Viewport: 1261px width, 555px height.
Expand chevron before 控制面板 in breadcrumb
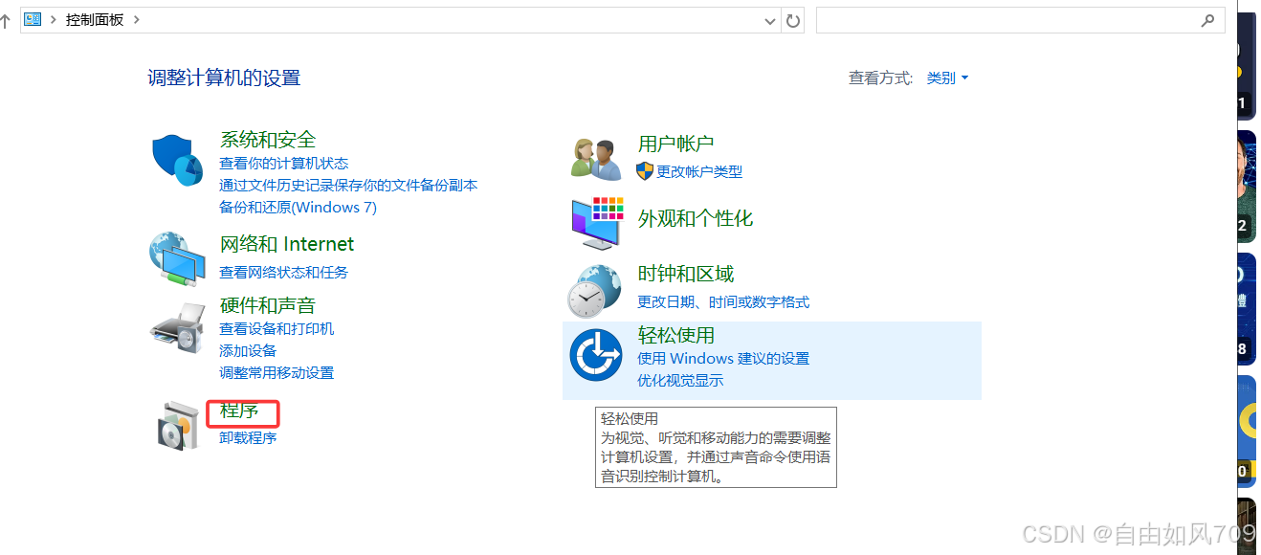54,19
